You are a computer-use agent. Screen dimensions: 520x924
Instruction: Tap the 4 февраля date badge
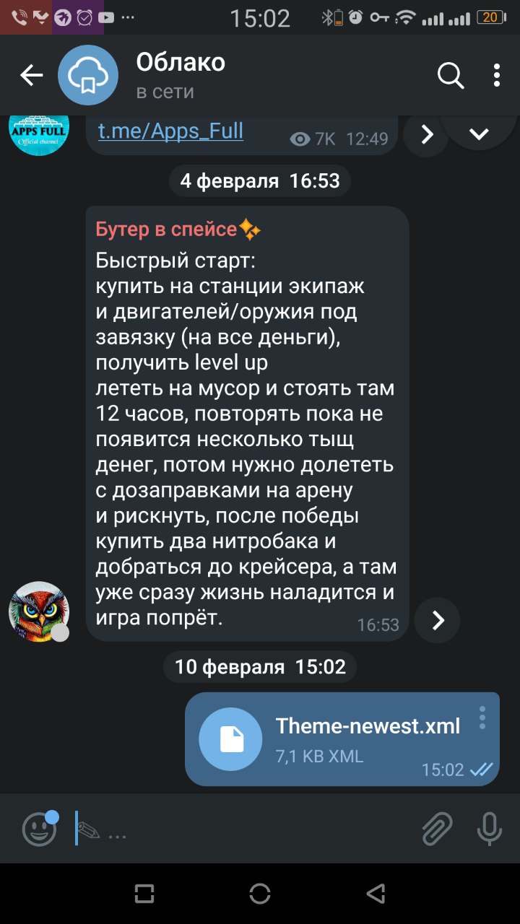(x=260, y=180)
